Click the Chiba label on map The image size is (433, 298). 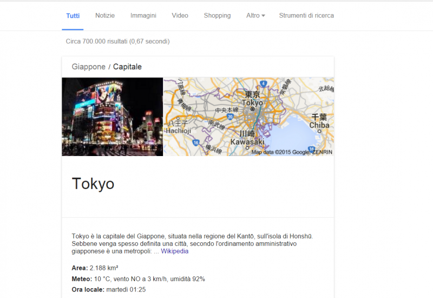319,125
